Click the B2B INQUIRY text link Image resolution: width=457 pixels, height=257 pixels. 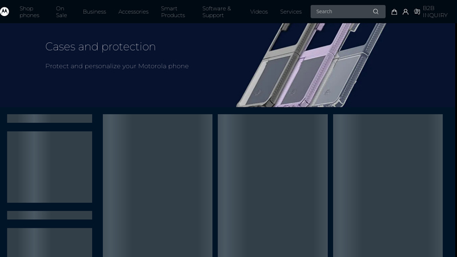(435, 11)
